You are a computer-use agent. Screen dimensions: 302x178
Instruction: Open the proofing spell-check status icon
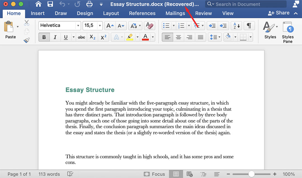pyautogui.click(x=70, y=174)
